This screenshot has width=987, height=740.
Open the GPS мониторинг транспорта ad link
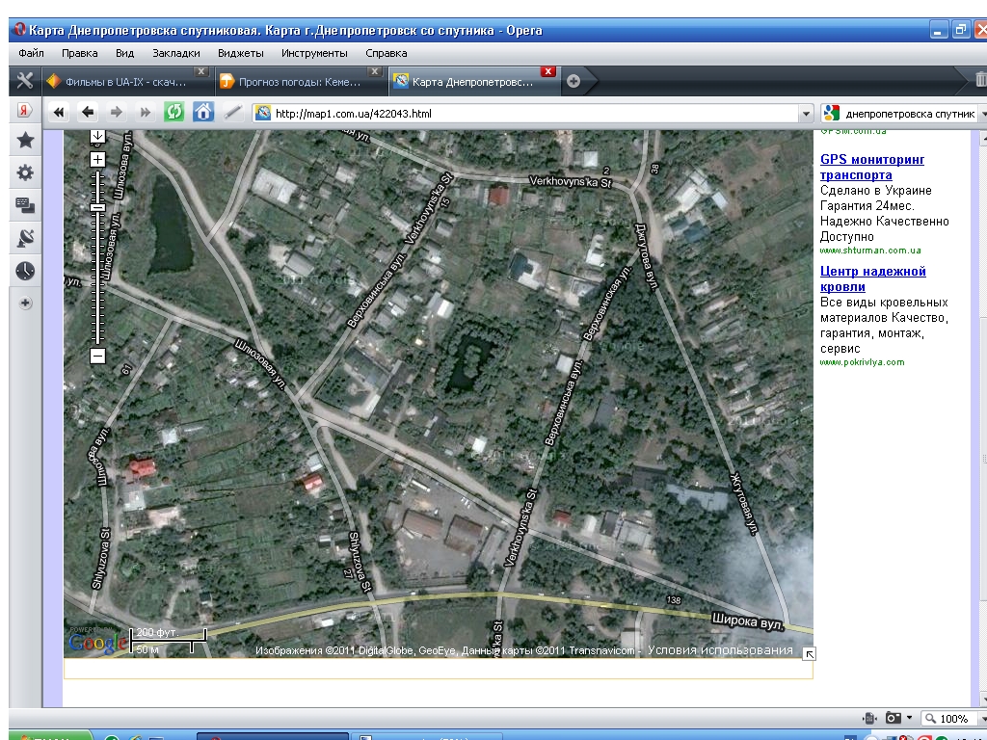click(871, 167)
